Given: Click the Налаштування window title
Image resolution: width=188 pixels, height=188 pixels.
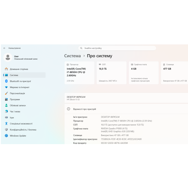Looking at the screenshot, I should 14,48.
